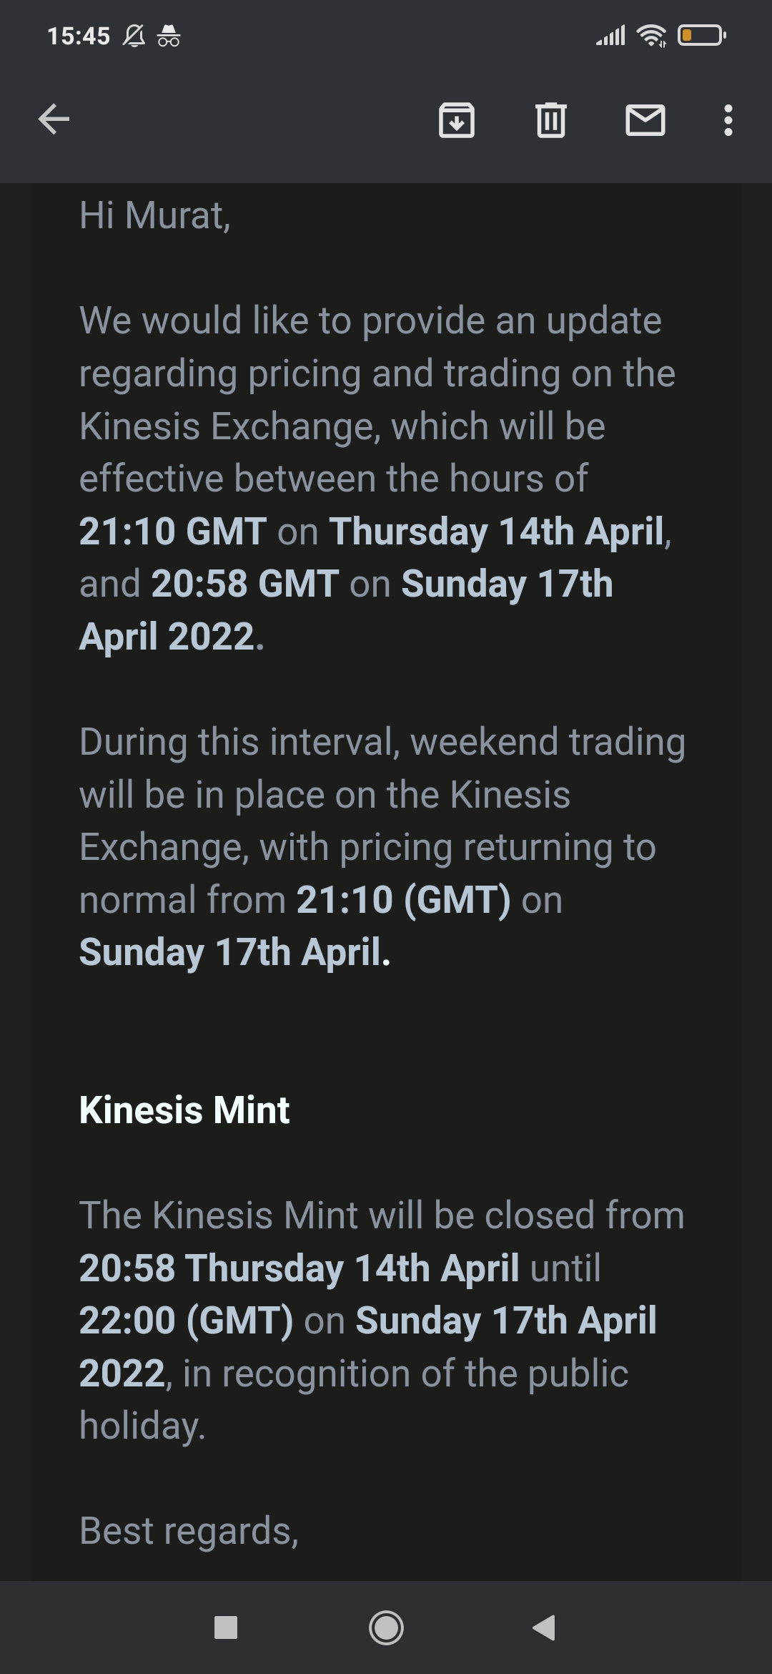Image resolution: width=772 pixels, height=1674 pixels.
Task: Archive this email with the archive icon
Action: [457, 119]
